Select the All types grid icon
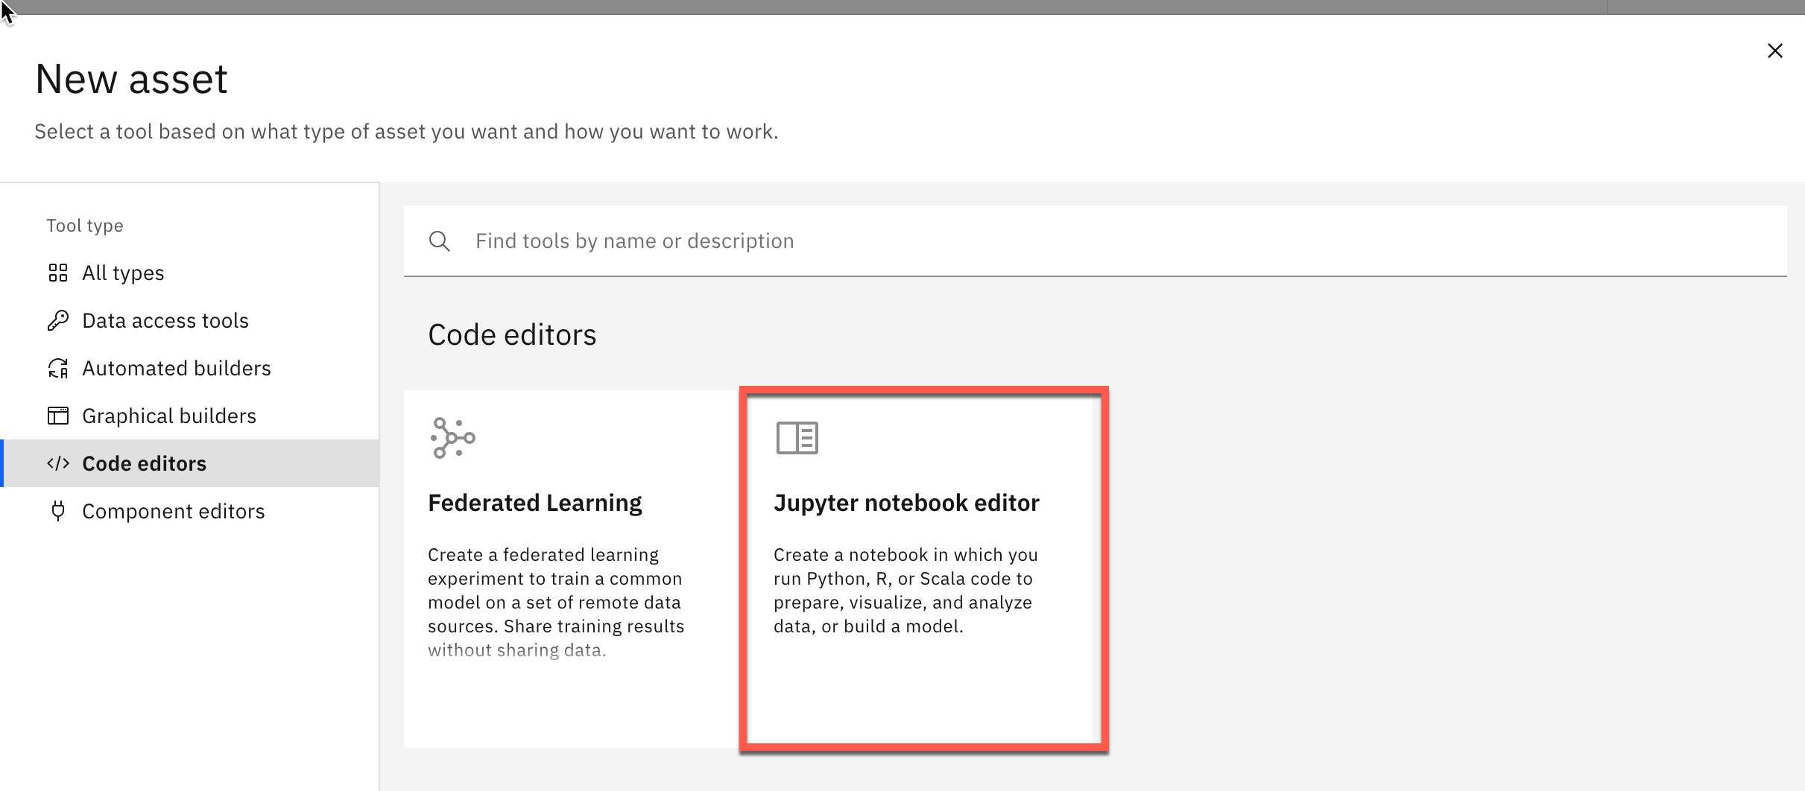 (x=60, y=273)
